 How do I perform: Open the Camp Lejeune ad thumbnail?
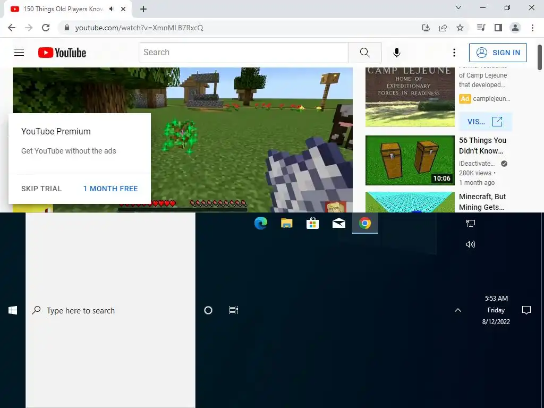[410, 97]
